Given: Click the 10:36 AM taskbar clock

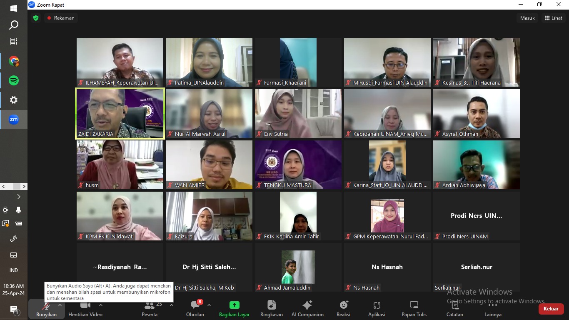Looking at the screenshot, I should pyautogui.click(x=14, y=286).
